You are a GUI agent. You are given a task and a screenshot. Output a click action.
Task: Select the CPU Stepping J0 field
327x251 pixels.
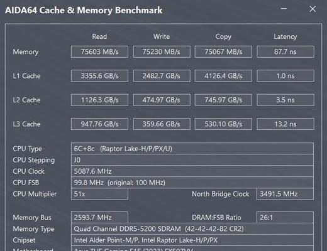(x=192, y=160)
